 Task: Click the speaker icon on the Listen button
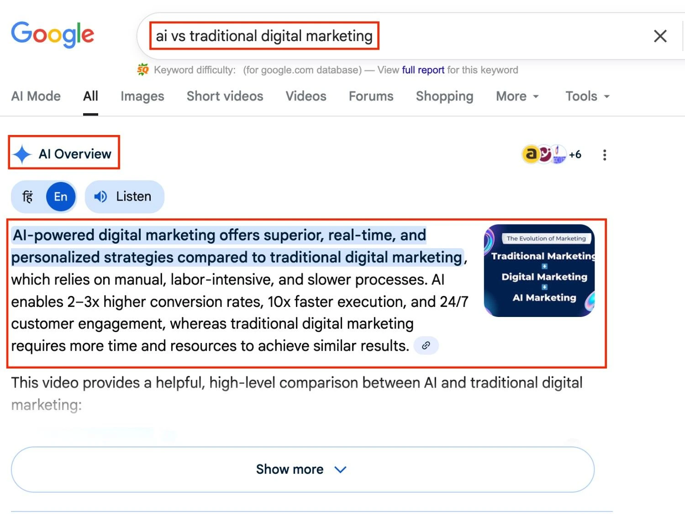point(101,197)
